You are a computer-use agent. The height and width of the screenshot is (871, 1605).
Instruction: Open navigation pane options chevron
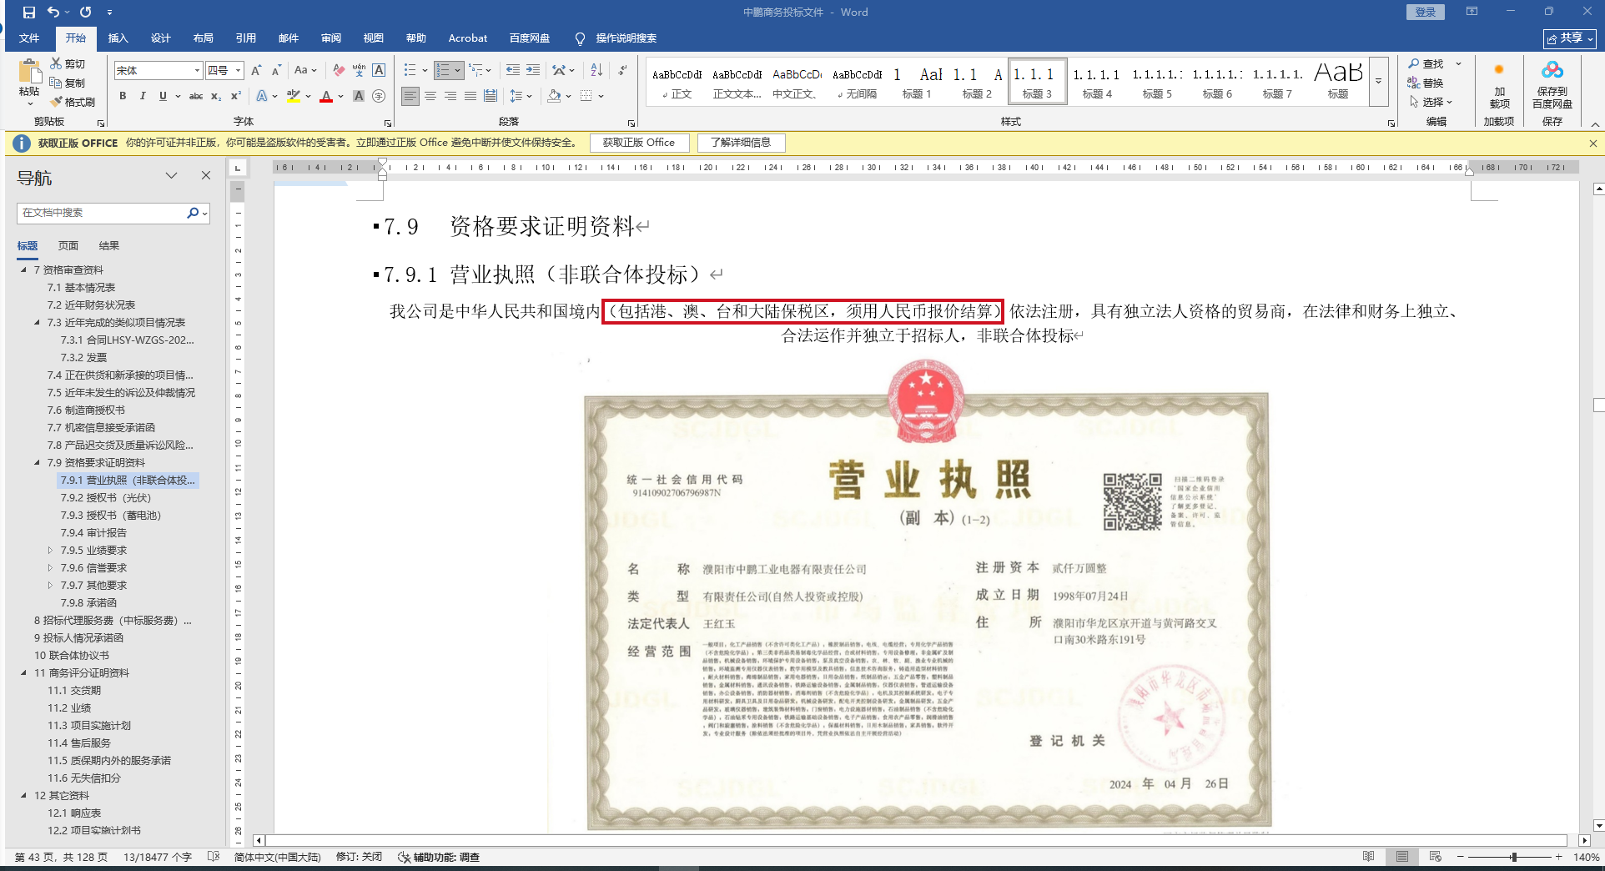coord(172,175)
